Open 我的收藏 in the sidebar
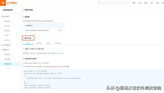Viewport: 164px width, 93px height. click(7, 59)
